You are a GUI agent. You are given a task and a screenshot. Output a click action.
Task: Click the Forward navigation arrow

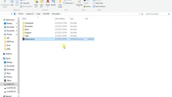[x=6, y=14]
